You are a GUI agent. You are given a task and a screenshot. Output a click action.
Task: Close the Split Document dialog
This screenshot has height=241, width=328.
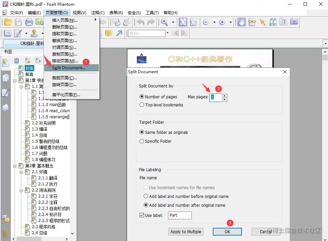pyautogui.click(x=285, y=72)
